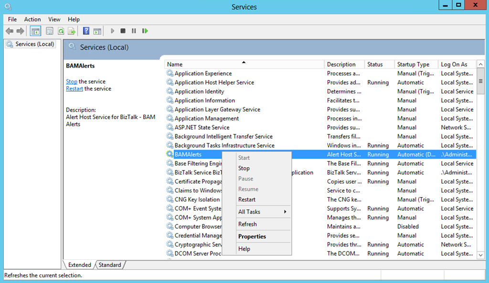Screen dimensions: 489x283
Task: Click the Restart the service link
Action: tap(74, 89)
